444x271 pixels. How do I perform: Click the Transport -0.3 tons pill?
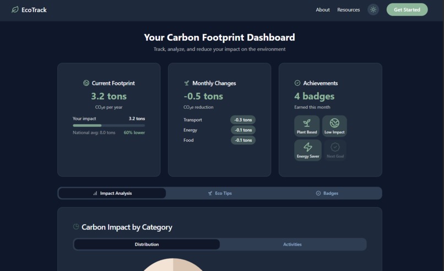[x=243, y=120]
